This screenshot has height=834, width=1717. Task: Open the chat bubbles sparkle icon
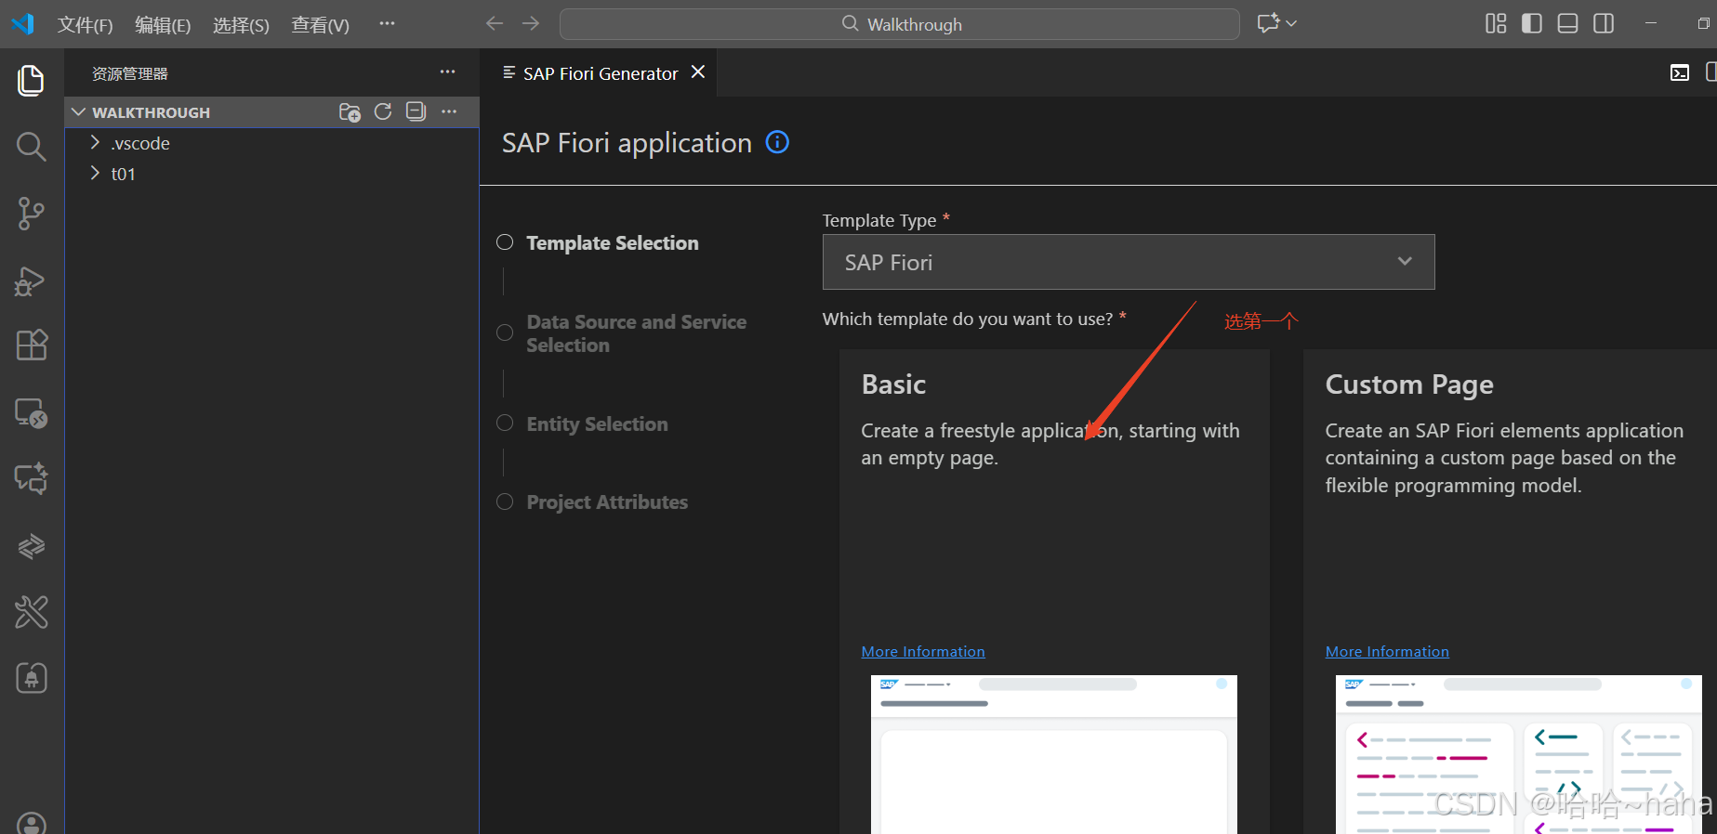[x=31, y=478]
